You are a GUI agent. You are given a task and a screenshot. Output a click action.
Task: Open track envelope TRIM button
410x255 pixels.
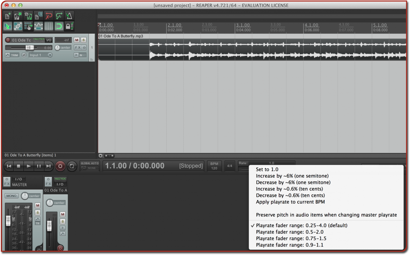click(12, 55)
